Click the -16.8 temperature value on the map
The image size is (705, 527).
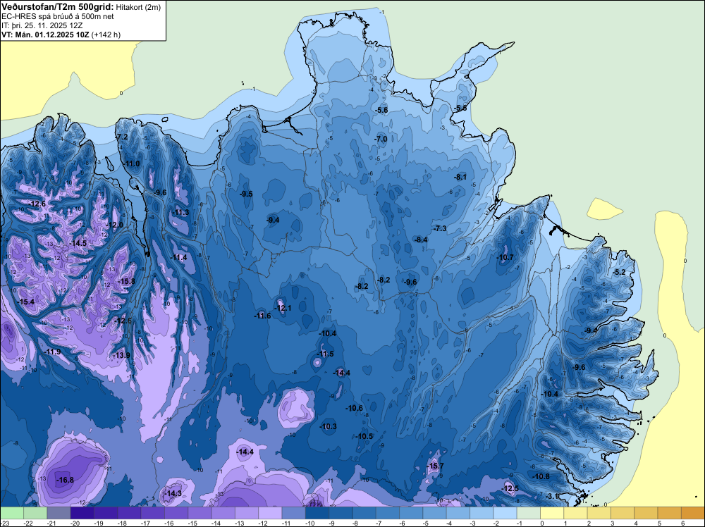(x=65, y=480)
